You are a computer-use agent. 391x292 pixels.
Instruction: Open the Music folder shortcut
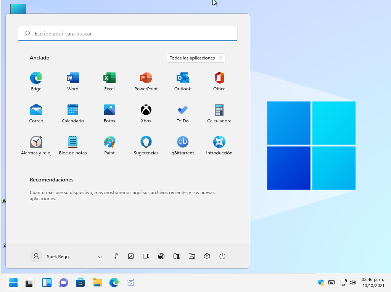click(x=115, y=256)
